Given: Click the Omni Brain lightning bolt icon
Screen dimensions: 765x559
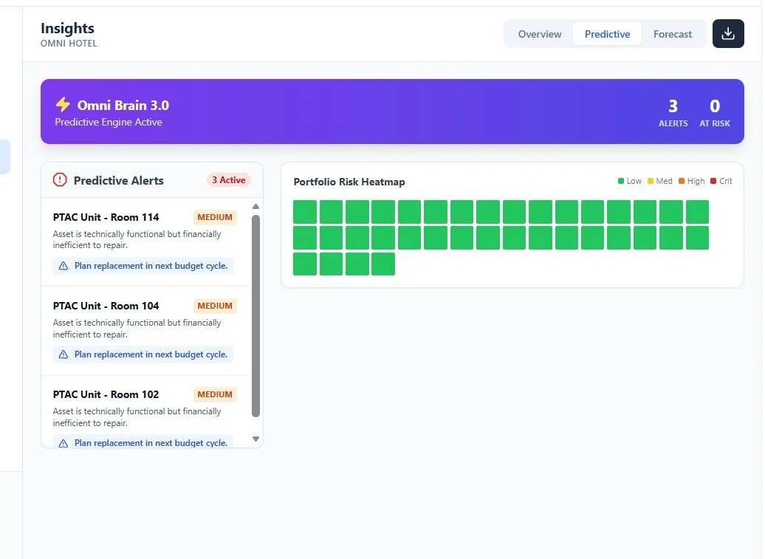Looking at the screenshot, I should click(63, 104).
